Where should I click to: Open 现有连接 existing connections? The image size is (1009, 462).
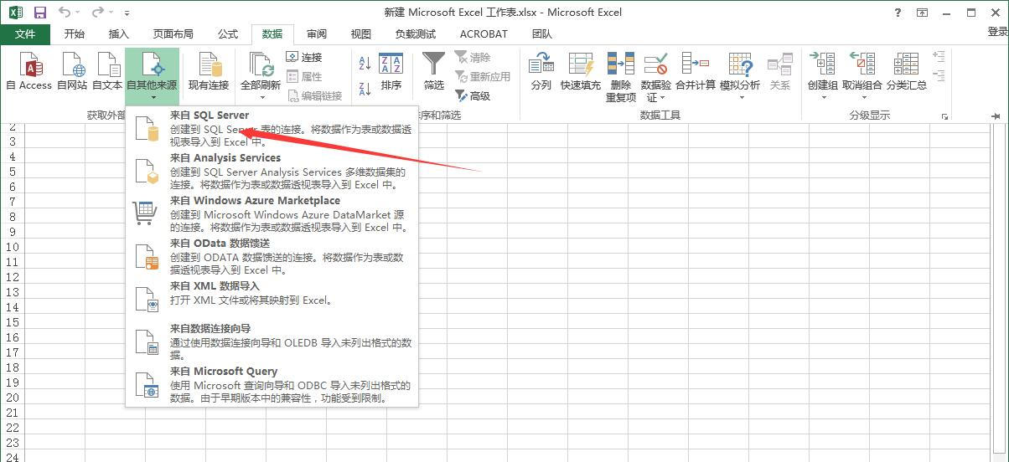click(209, 72)
